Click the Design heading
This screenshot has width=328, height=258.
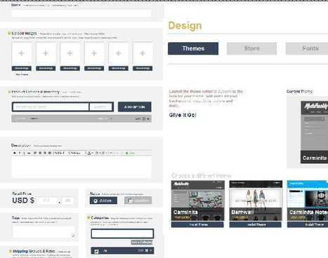pyautogui.click(x=185, y=25)
